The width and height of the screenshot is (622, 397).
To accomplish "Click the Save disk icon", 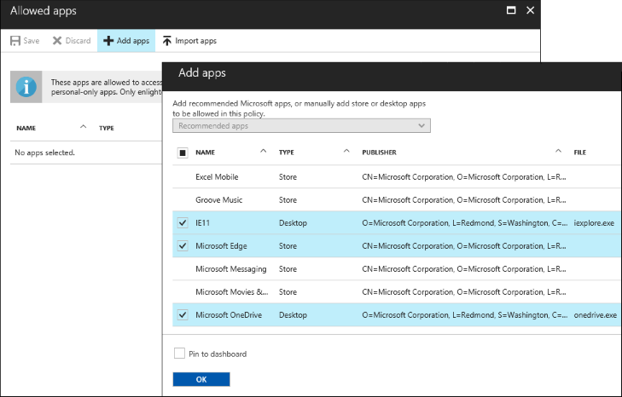I will (15, 41).
